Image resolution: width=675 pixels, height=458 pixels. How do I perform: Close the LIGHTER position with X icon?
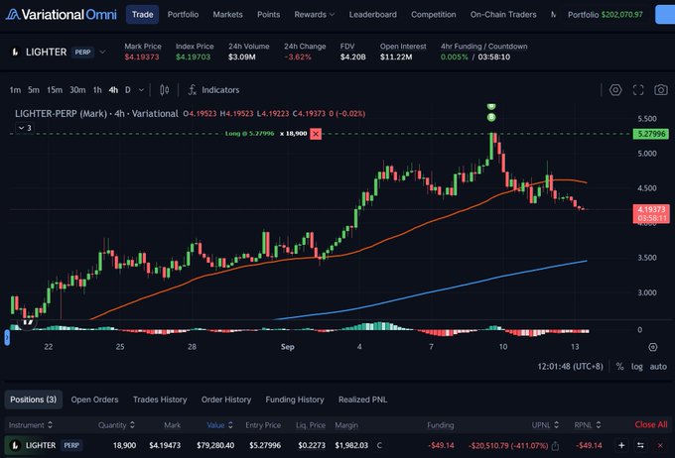(660, 445)
